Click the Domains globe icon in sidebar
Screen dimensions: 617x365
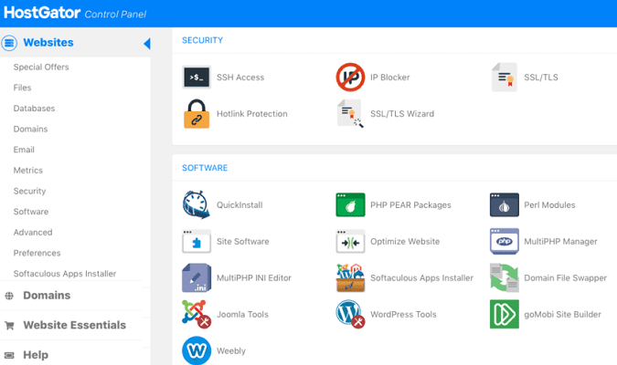pos(9,296)
